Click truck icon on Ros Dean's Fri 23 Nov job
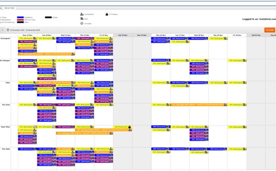The width and height of the screenshot is (276, 171). click(111, 105)
